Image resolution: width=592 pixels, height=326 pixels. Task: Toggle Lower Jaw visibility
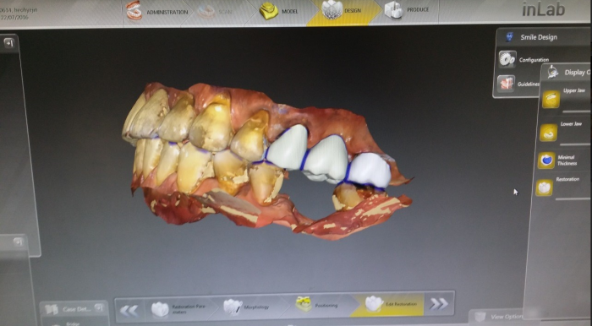549,133
